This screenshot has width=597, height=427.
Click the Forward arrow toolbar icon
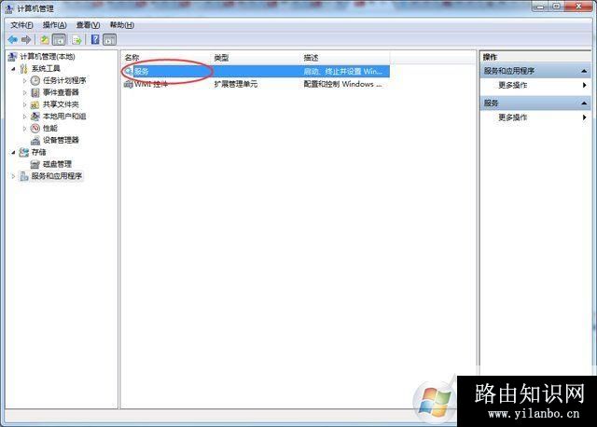tap(26, 39)
